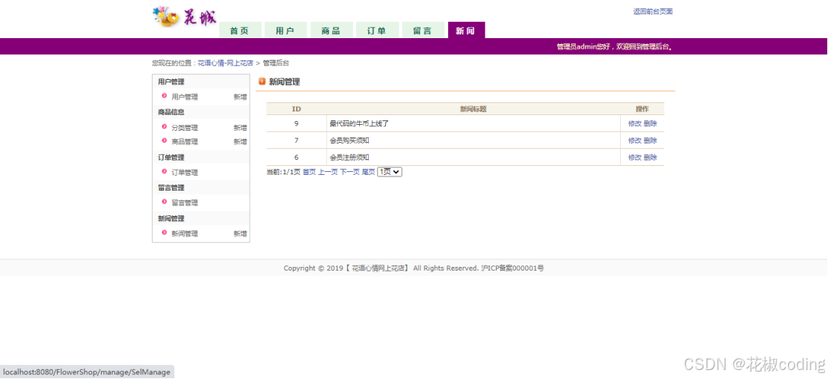Open 订单管理 link in sidebar

(x=184, y=173)
